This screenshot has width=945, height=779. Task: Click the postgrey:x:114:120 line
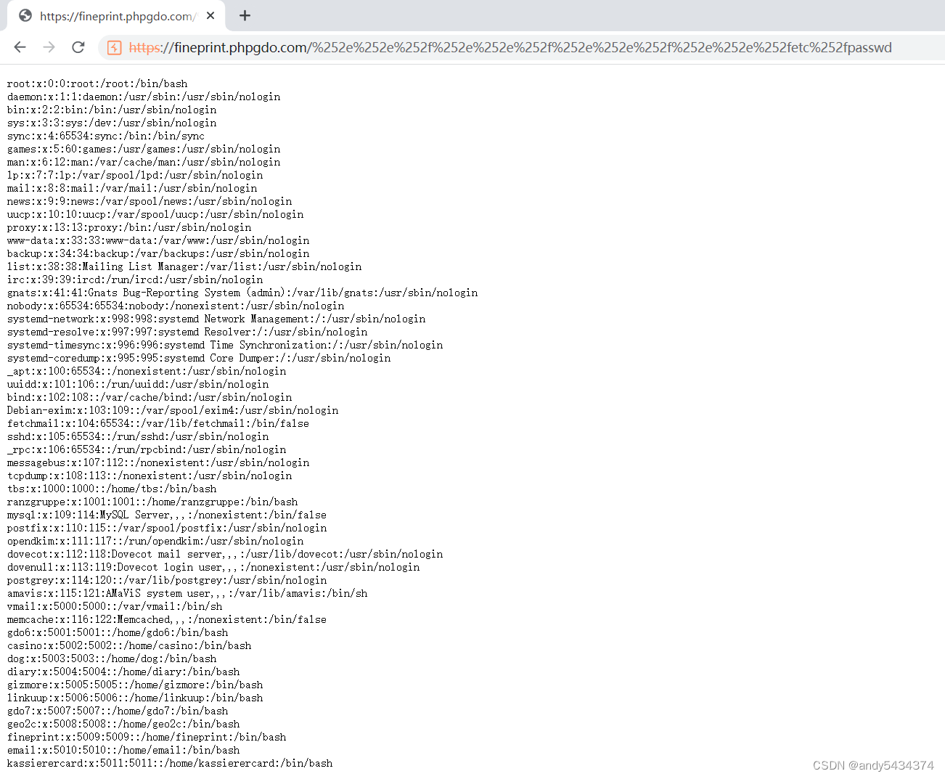click(167, 580)
